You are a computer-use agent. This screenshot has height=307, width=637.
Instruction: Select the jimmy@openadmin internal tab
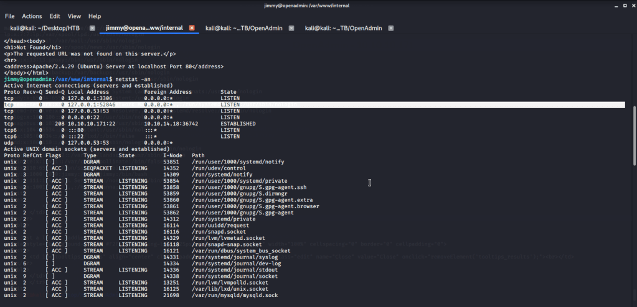[143, 28]
